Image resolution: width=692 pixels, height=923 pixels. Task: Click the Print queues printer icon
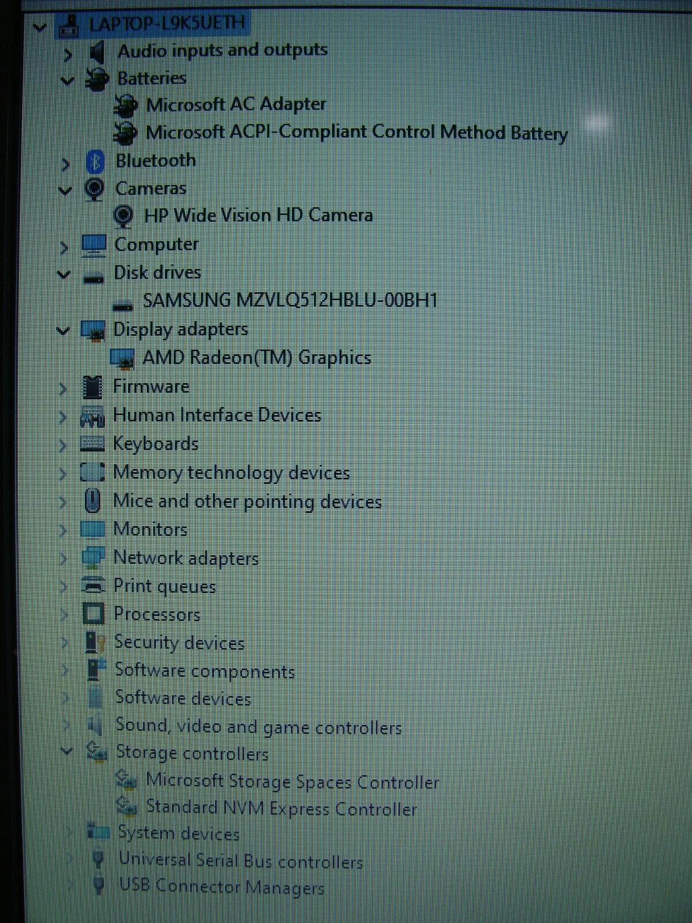pyautogui.click(x=93, y=584)
